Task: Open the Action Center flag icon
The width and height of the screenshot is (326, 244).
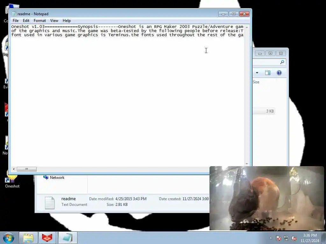Action: tap(278, 238)
